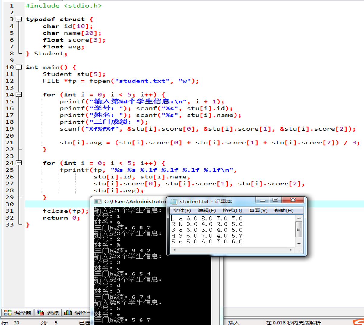Click the 'student.txt - 记事本' title text
This screenshot has height=325, width=364.
pyautogui.click(x=206, y=201)
